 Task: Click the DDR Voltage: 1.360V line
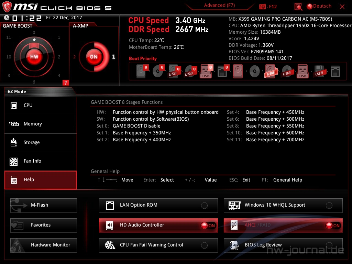pyautogui.click(x=251, y=45)
